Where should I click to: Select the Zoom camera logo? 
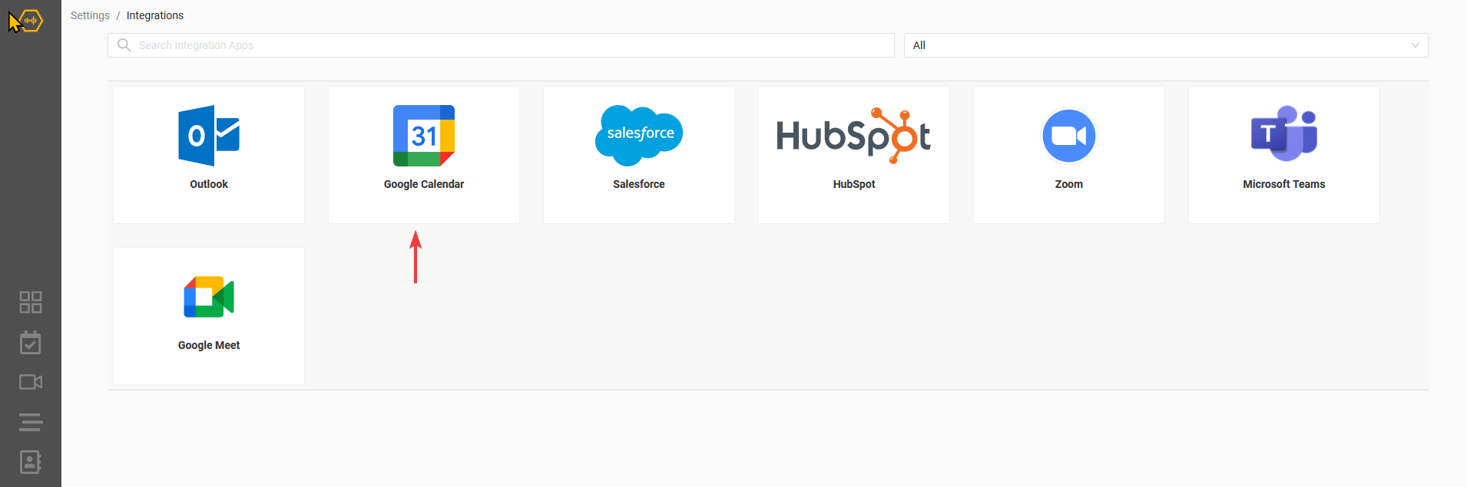[x=1069, y=136]
